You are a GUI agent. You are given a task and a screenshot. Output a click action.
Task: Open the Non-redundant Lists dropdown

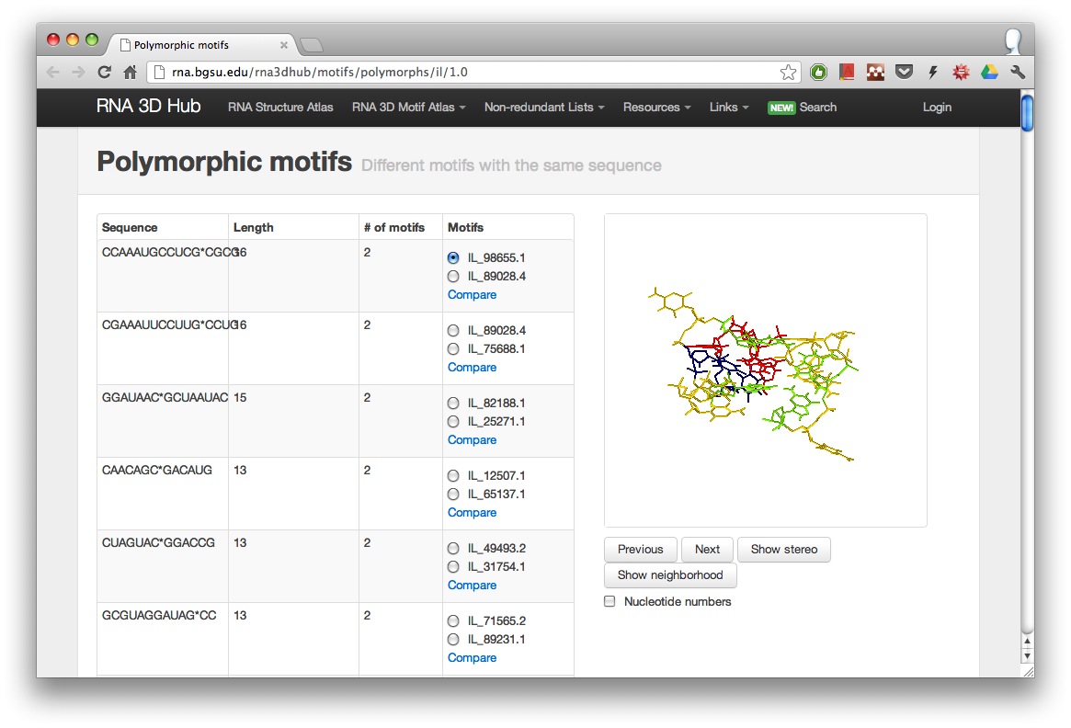[543, 108]
